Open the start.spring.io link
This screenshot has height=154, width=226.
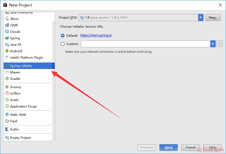(x=96, y=35)
